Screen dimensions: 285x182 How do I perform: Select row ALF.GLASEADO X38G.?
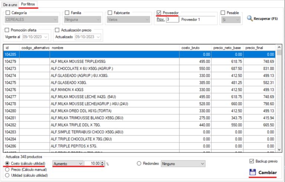[x=139, y=82]
